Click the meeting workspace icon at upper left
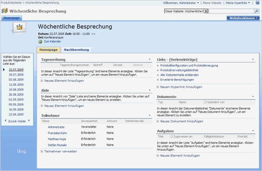262x171 pixels. click(19, 27)
